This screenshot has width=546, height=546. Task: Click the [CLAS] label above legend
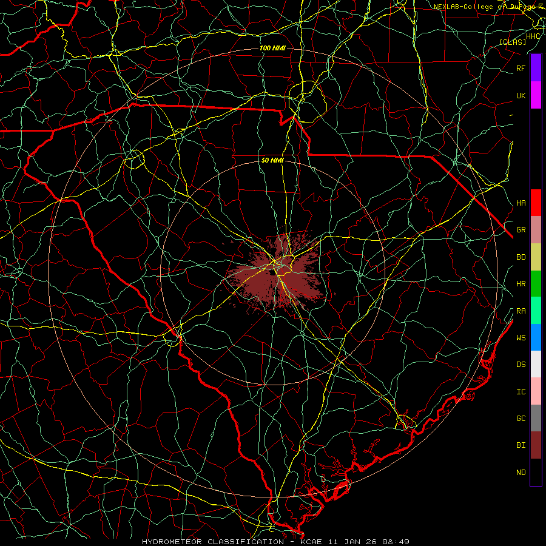click(x=513, y=42)
